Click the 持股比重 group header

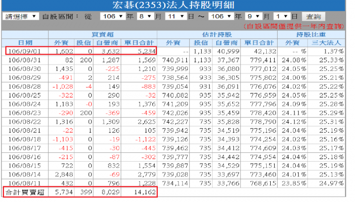click(x=311, y=34)
